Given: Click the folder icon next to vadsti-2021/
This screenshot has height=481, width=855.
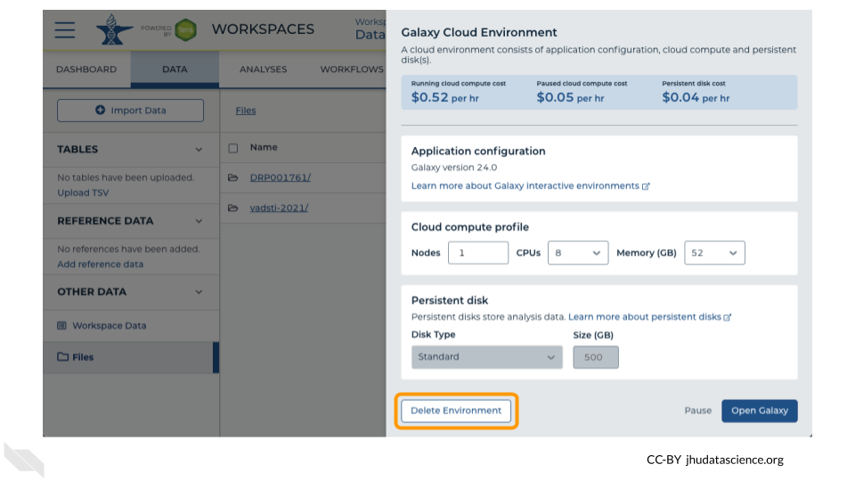Looking at the screenshot, I should (x=232, y=208).
